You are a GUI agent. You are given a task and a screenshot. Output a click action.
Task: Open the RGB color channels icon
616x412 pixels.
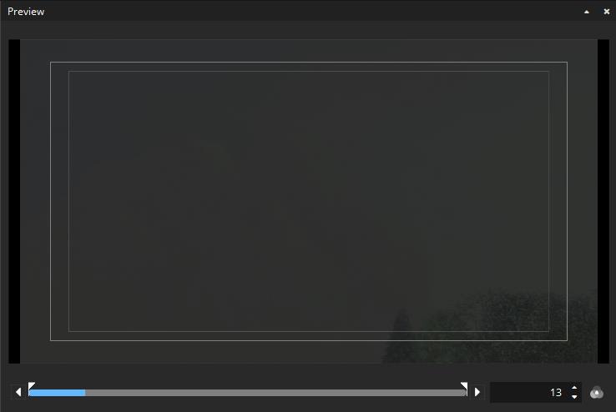597,392
